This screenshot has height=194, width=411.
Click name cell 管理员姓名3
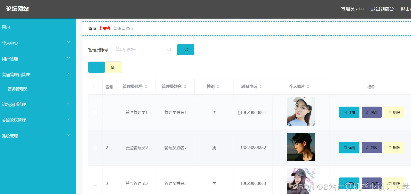pyautogui.click(x=175, y=183)
